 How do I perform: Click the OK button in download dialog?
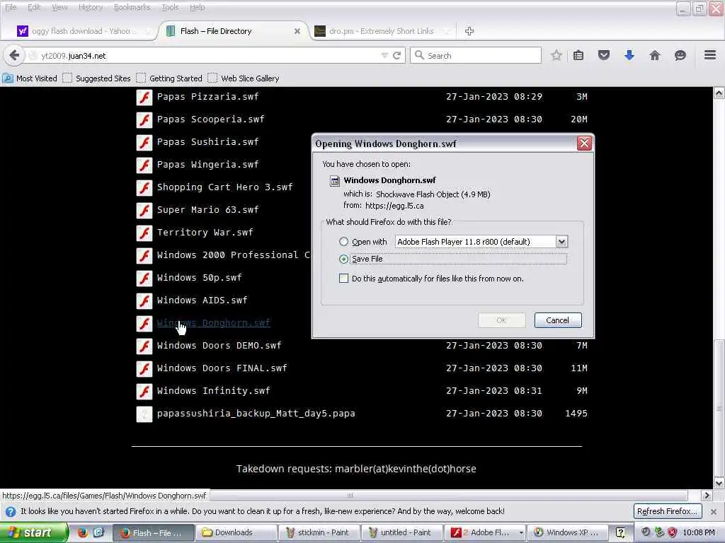[x=502, y=320]
